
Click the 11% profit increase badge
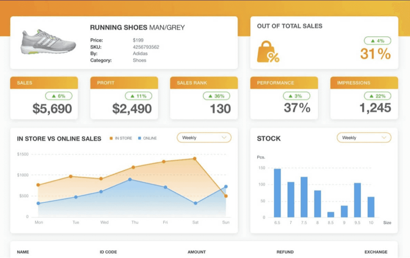[139, 96]
